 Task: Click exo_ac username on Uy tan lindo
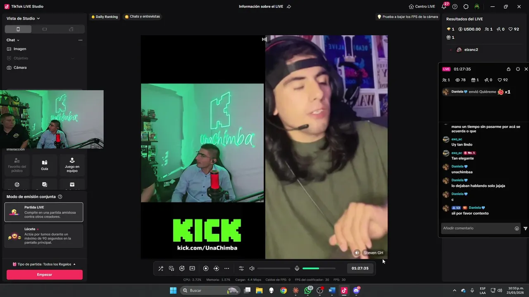pos(457,139)
